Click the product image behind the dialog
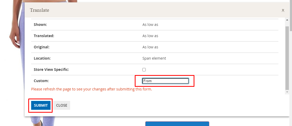The image size is (292, 126). pyautogui.click(x=13, y=39)
